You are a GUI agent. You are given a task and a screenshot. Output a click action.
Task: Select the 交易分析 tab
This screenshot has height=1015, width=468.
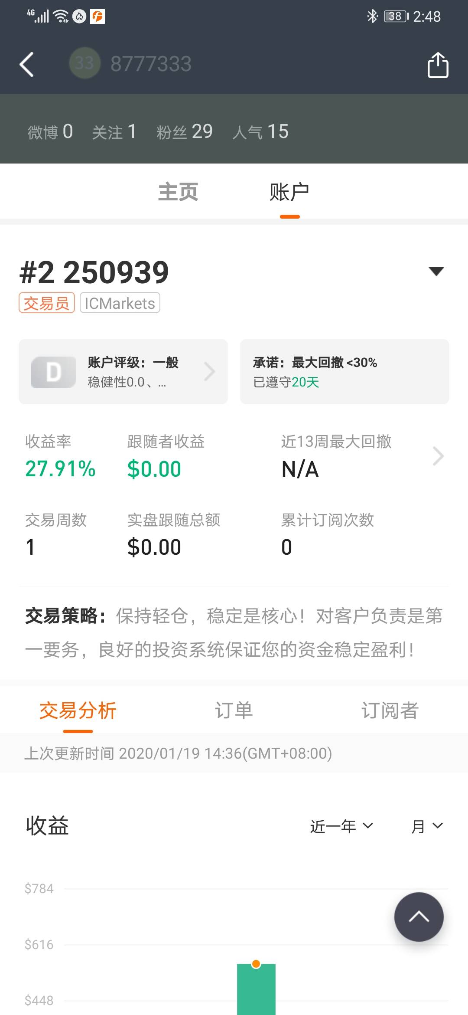(78, 710)
